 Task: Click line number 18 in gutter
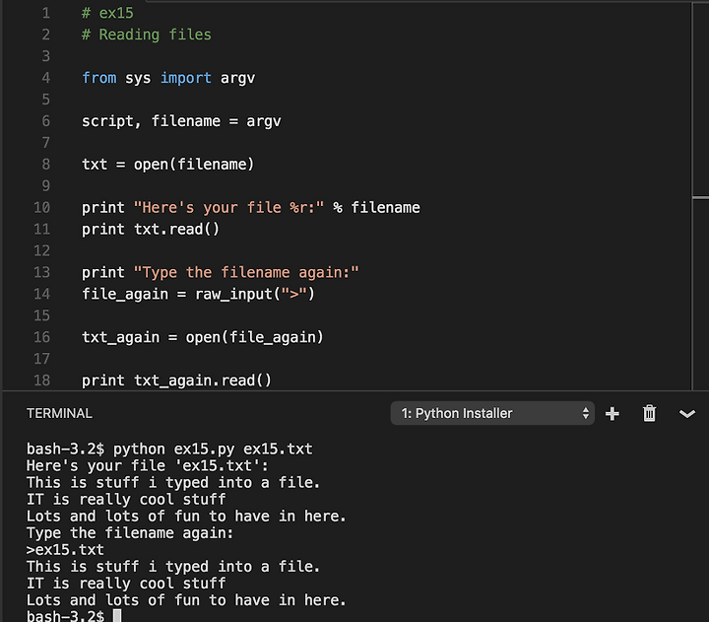(41, 380)
